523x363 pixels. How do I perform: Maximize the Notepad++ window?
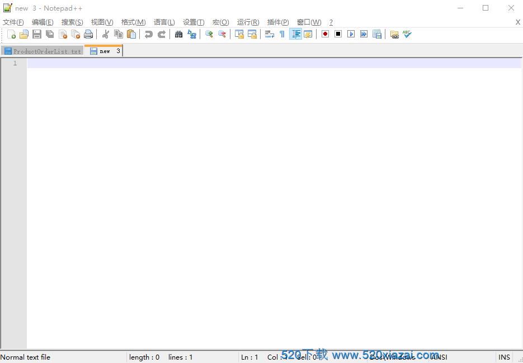tap(486, 8)
